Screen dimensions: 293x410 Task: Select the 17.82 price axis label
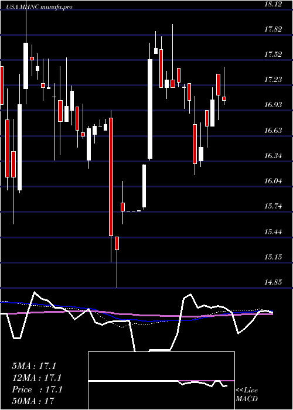[x=274, y=29]
